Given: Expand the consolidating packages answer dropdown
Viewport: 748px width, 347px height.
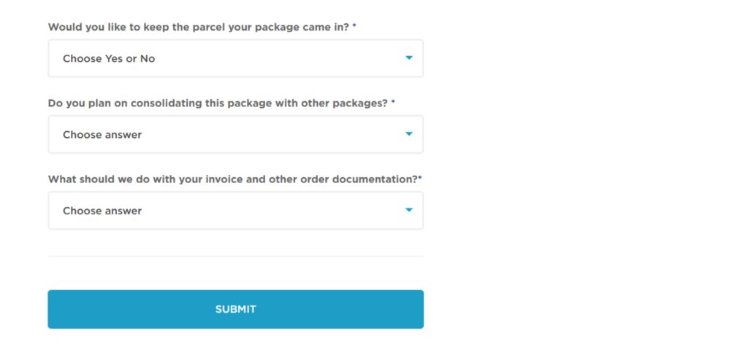Looking at the screenshot, I should pyautogui.click(x=235, y=134).
